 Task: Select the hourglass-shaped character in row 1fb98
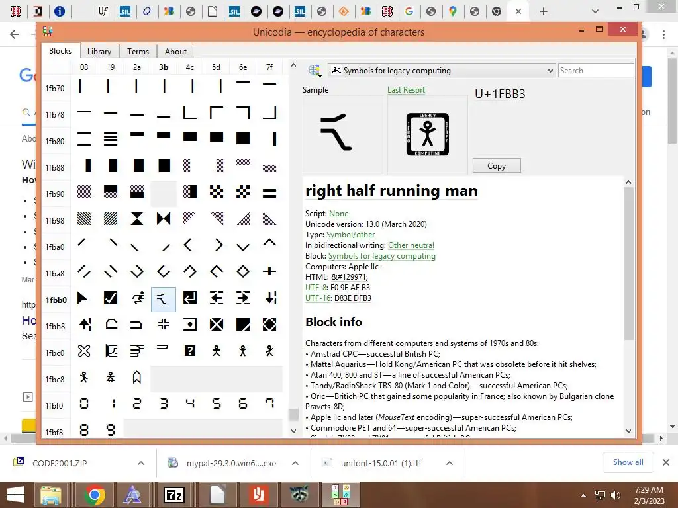pyautogui.click(x=137, y=219)
